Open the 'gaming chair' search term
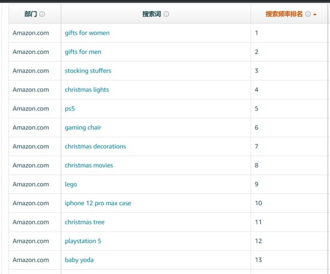 (83, 127)
